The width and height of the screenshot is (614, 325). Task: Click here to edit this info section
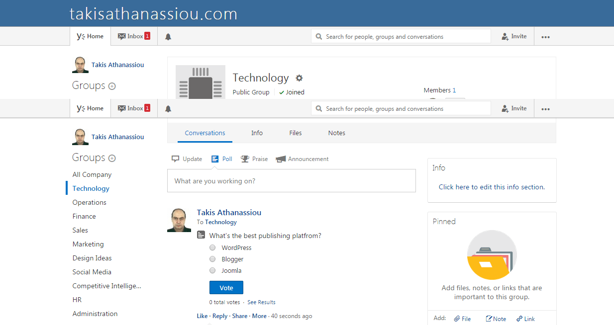[492, 187]
